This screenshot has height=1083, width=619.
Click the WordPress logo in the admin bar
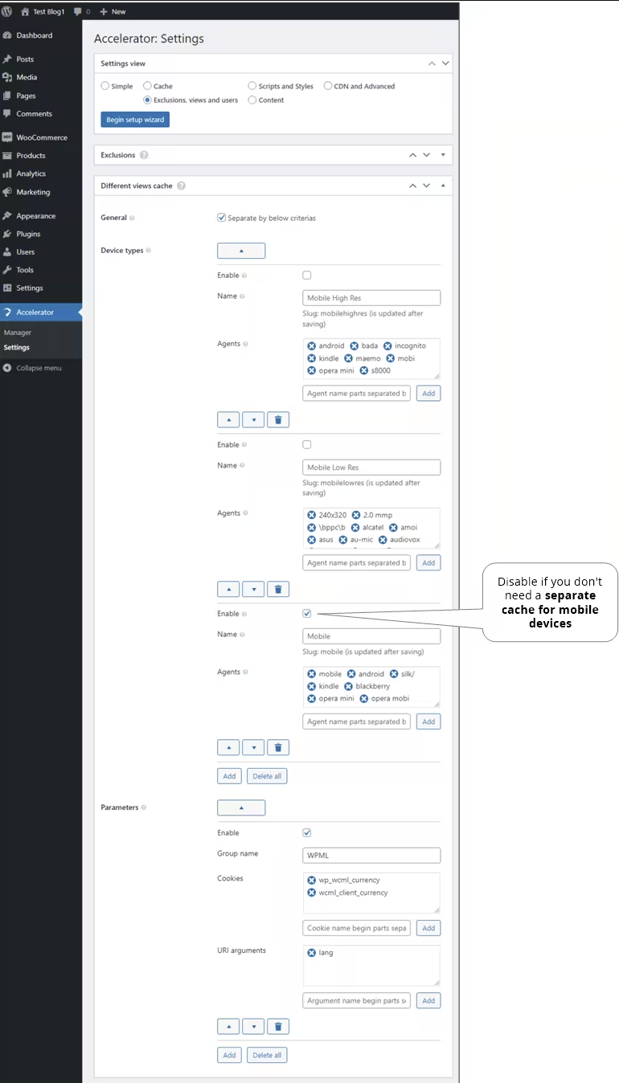tap(8, 12)
